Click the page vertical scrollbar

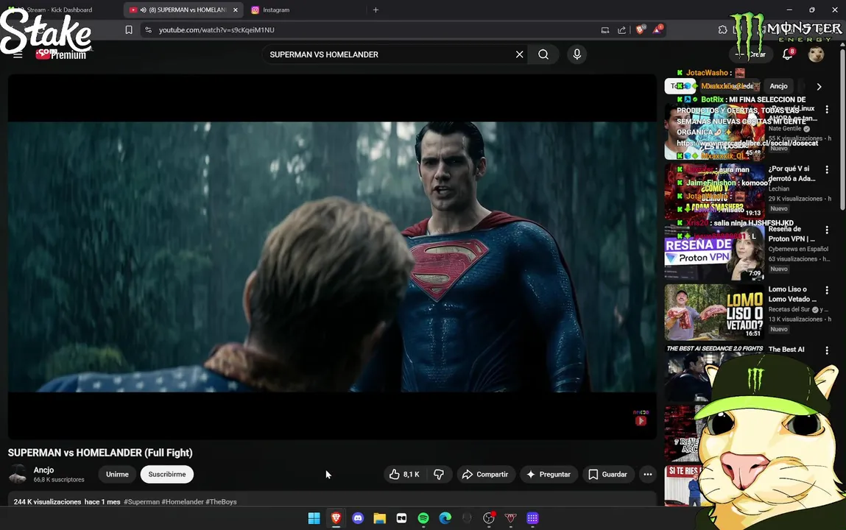click(x=842, y=130)
